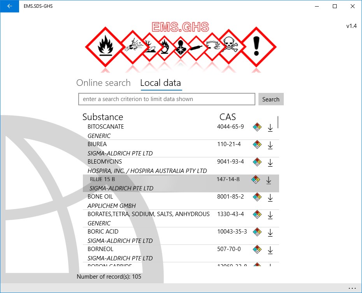
Task: Download the BONE OIL data sheet
Action: coord(270,198)
